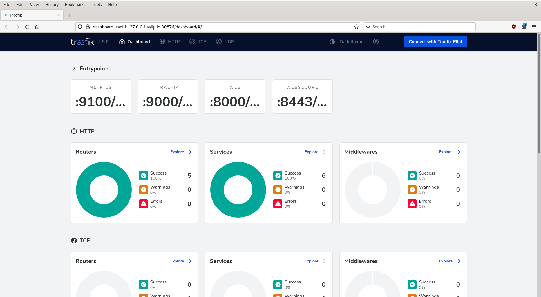This screenshot has height=297, width=541.
Task: Click the HTTP Services warnings icon
Action: (x=278, y=190)
